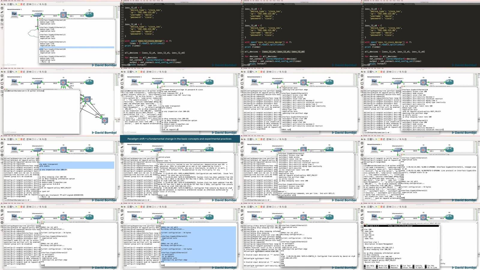The width and height of the screenshot is (480, 270).
Task: Select R1 router below the Paradigm shift banner
Action: click(209, 149)
